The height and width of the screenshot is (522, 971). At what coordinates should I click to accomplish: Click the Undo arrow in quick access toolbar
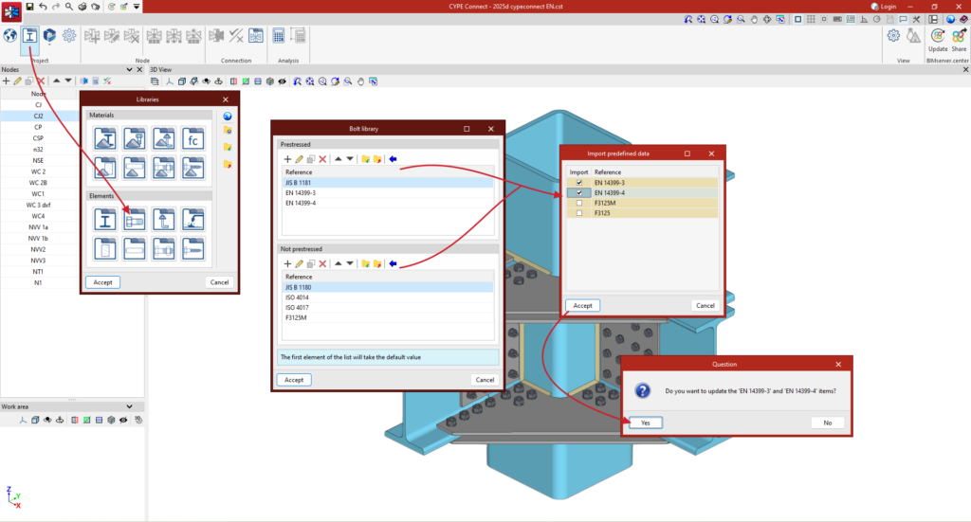click(43, 7)
